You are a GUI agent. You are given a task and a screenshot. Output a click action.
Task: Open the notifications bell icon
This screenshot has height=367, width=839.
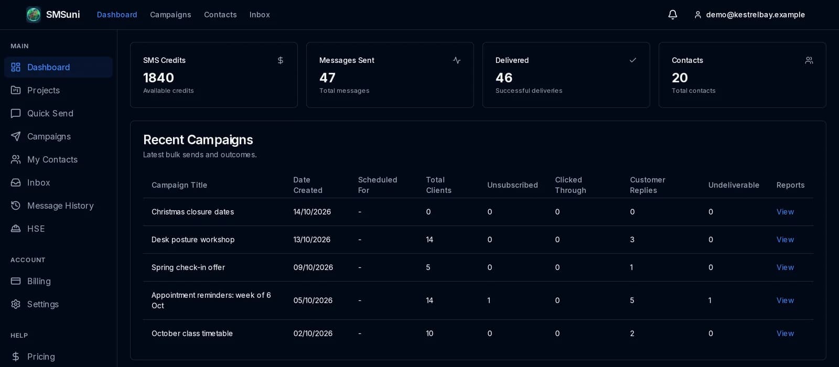point(673,15)
